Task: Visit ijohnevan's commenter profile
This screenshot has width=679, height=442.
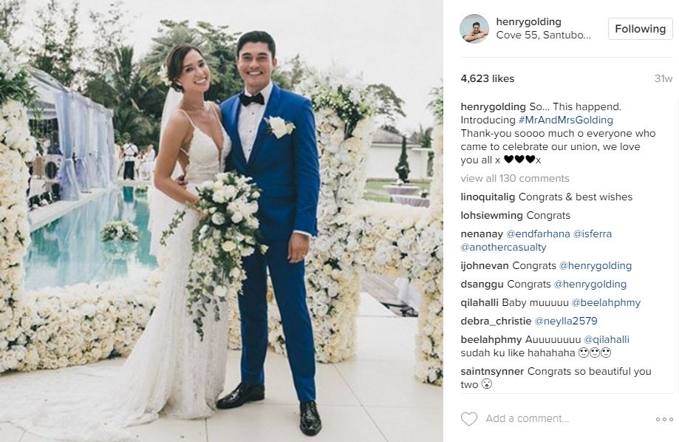Action: [485, 265]
